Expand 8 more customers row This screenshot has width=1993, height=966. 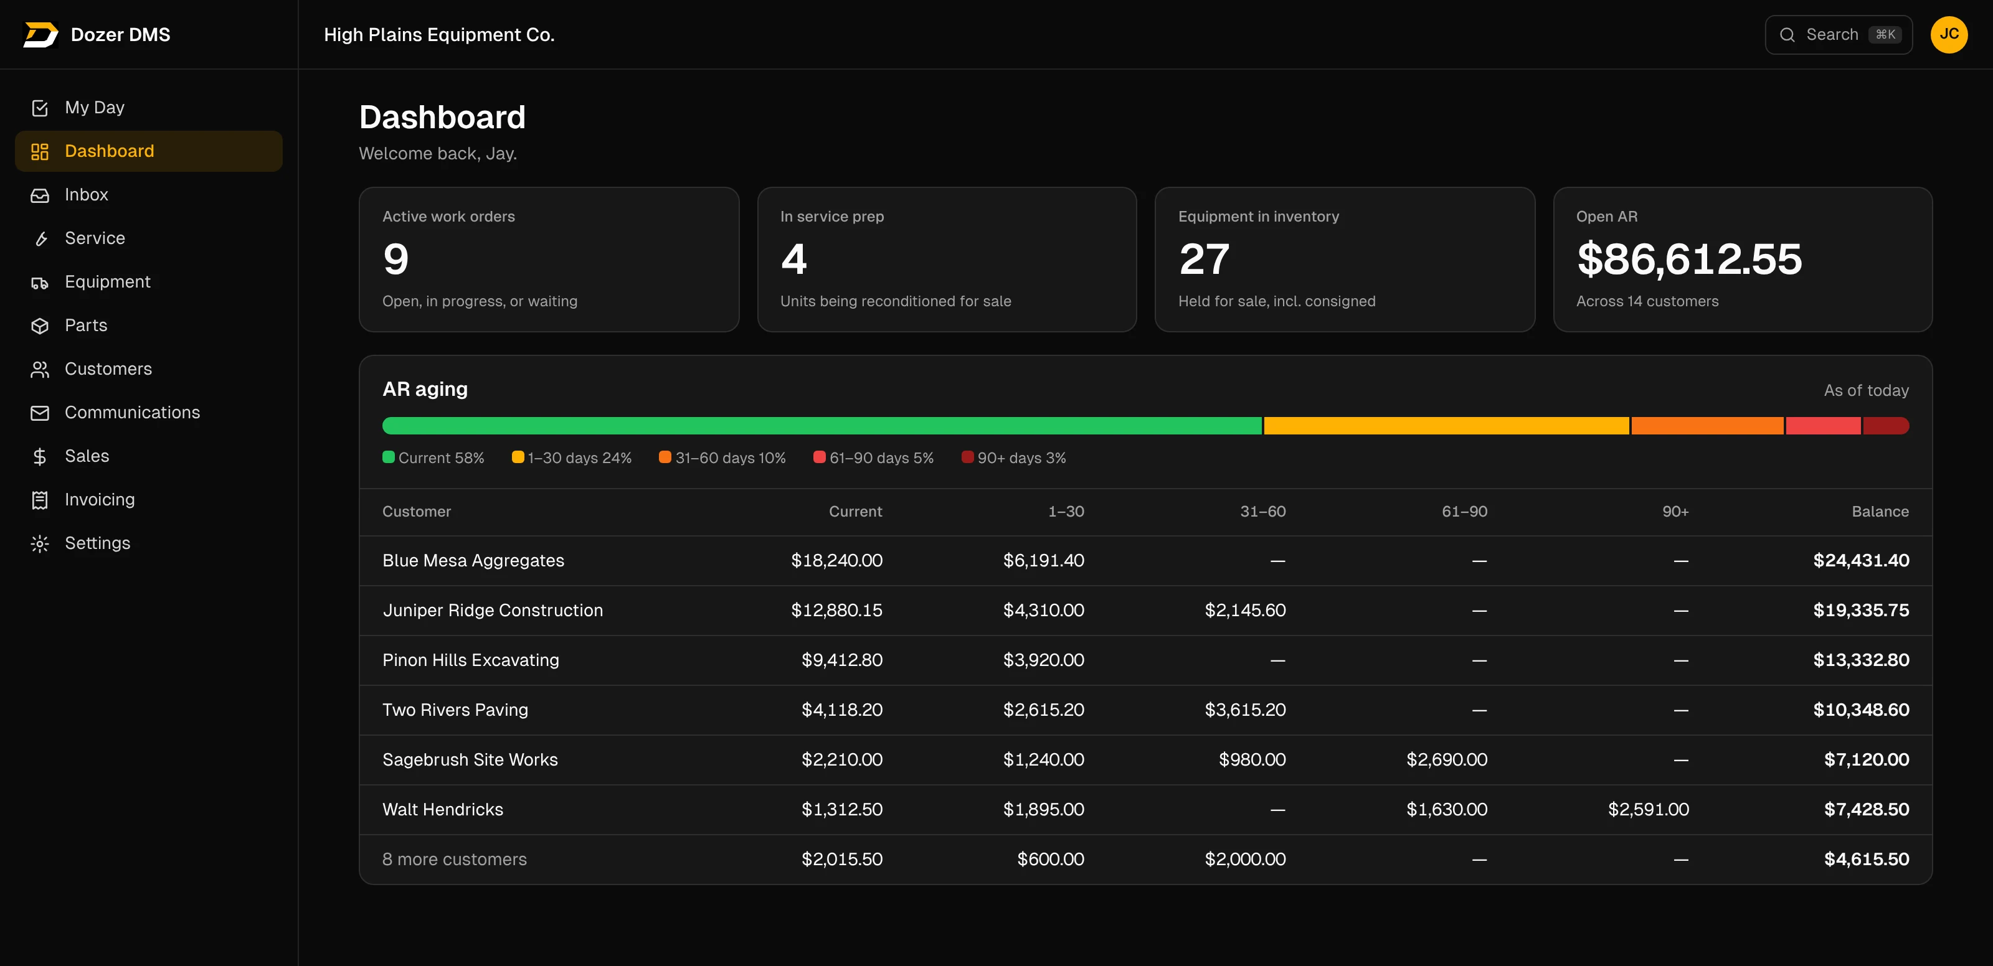1145,860
